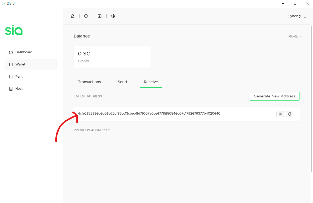313x203 pixels.
Task: Click the LATEST ADDRESS label
Action: [x=88, y=96]
